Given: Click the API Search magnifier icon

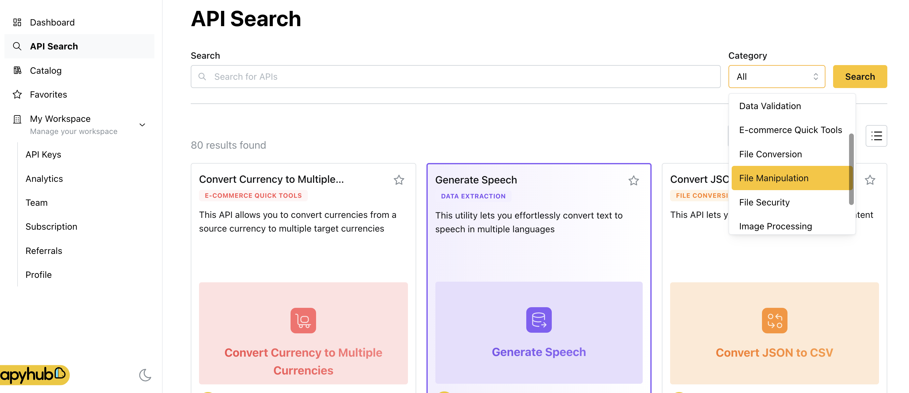Looking at the screenshot, I should click(17, 46).
